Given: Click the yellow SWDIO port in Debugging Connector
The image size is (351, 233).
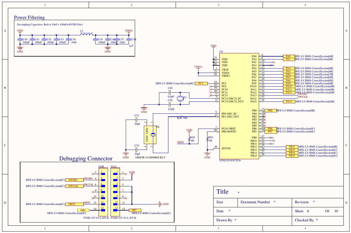Looking at the screenshot, I should pyautogui.click(x=74, y=180).
